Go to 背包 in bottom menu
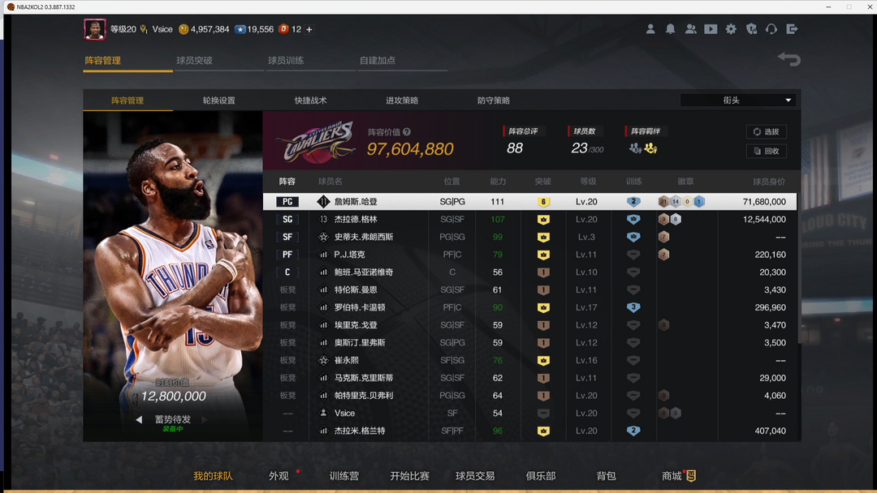Image resolution: width=877 pixels, height=493 pixels. pos(607,476)
